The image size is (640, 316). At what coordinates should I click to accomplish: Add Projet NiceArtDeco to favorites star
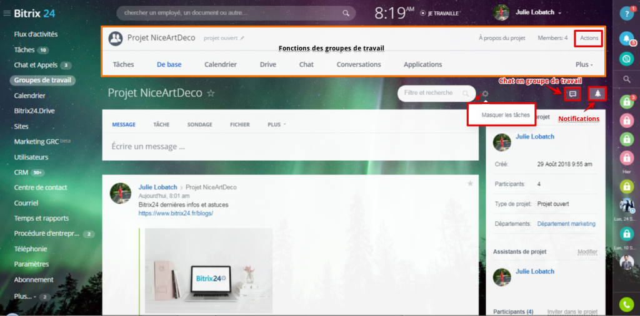[211, 93]
